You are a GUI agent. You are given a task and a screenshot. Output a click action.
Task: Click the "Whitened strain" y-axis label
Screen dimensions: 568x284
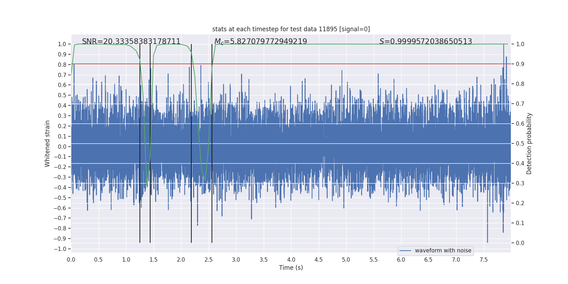(x=48, y=143)
